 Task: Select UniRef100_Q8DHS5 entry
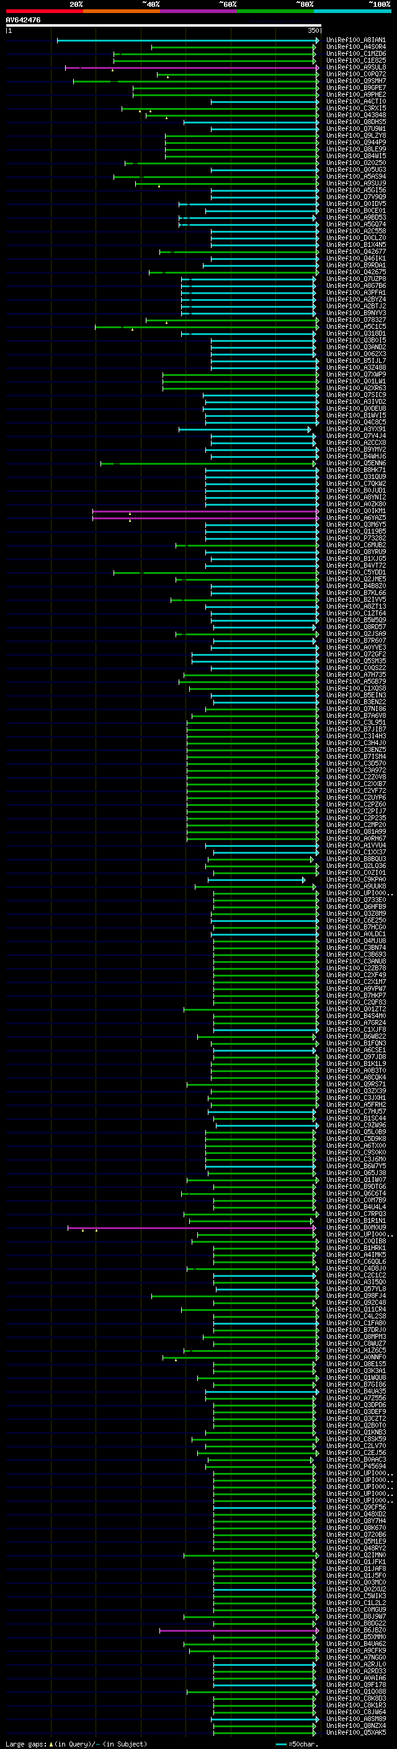point(355,122)
